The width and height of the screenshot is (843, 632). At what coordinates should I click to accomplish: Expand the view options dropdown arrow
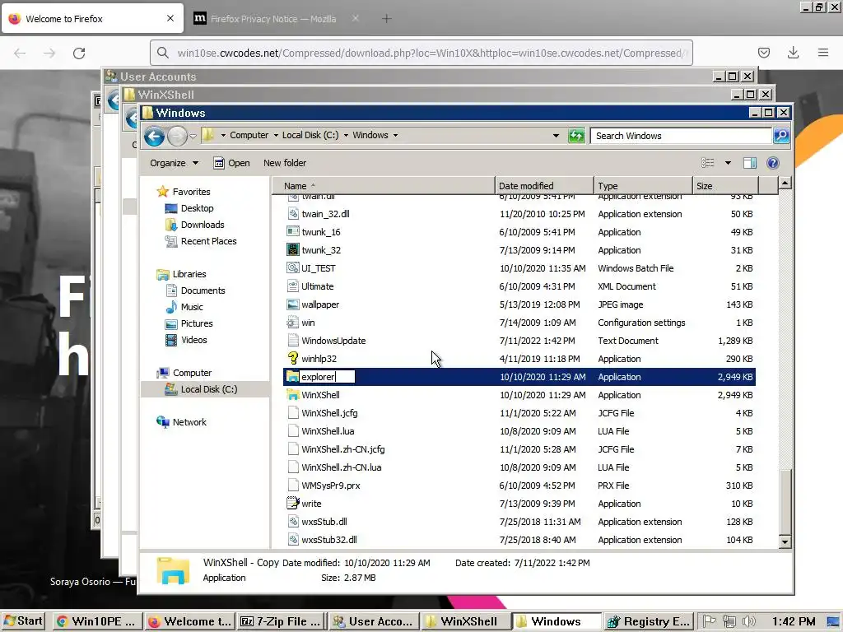tap(728, 163)
